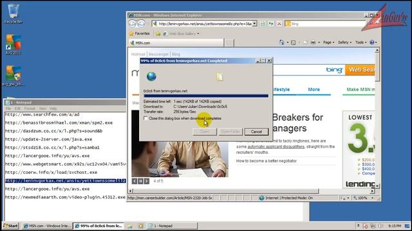412x231 pixels.
Task: Toggle 'Close this dialog box when download completes'
Action: 145,118
